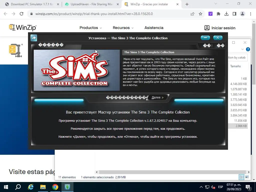This screenshot has height=192, width=256.
Task: Reload the WinZip page
Action: click(21, 14)
